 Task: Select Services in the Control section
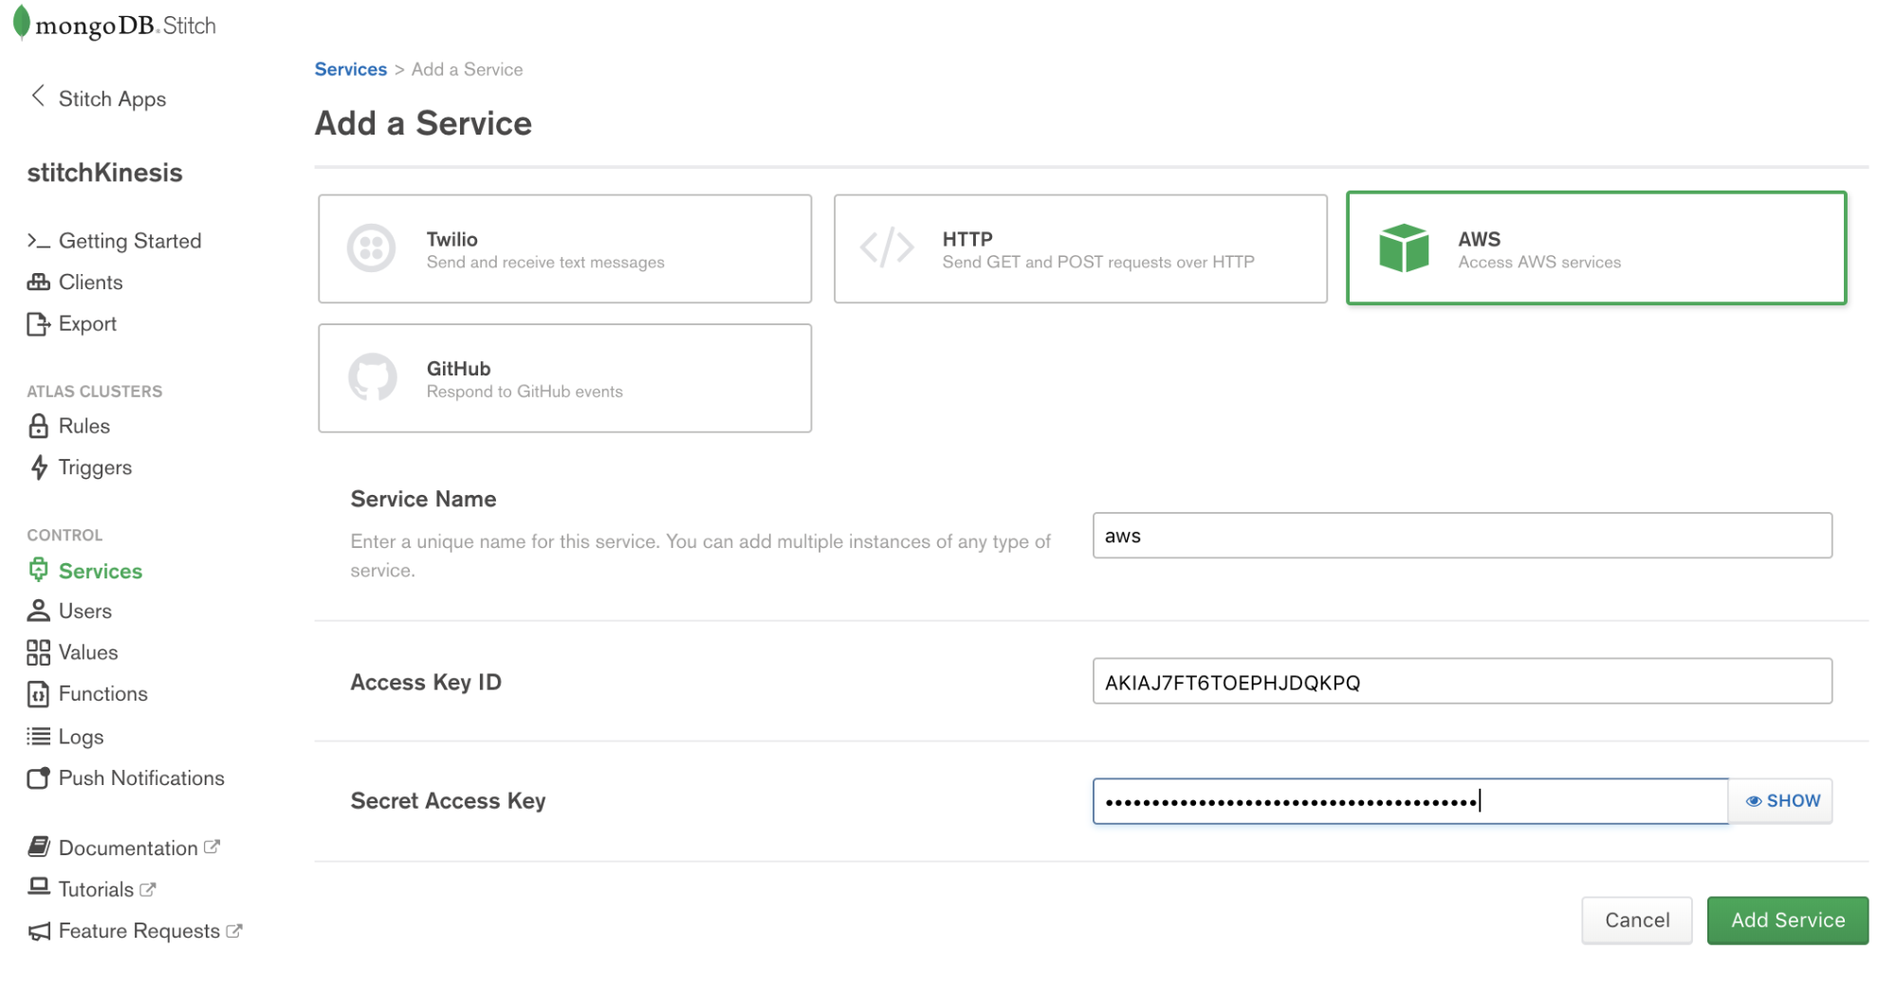pyautogui.click(x=101, y=571)
